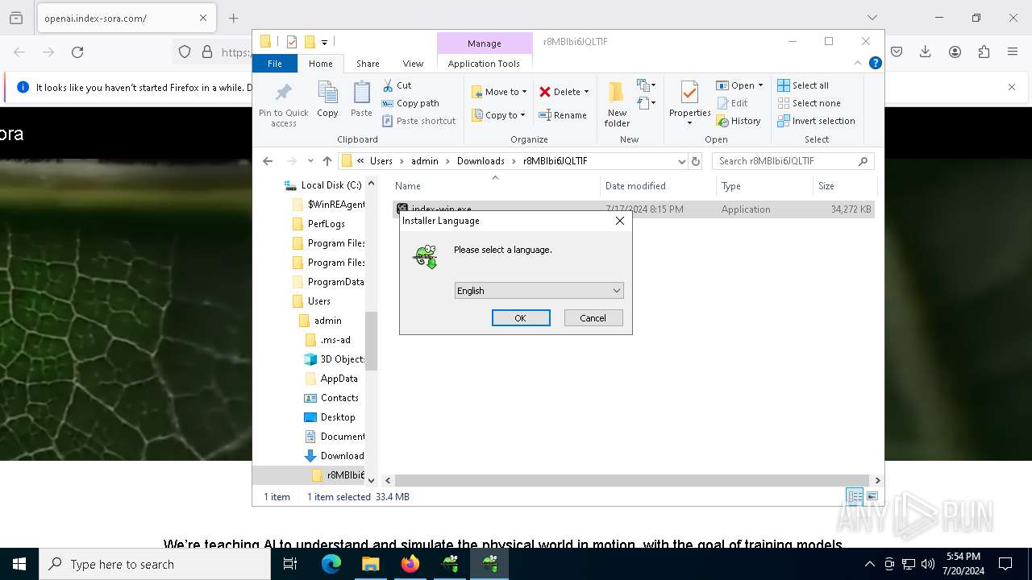This screenshot has height=580, width=1032.
Task: Open File Explorer from taskbar
Action: pyautogui.click(x=370, y=564)
